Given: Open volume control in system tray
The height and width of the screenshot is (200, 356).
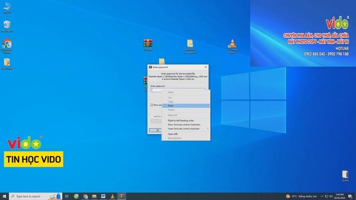Looking at the screenshot, I should coord(331,196).
